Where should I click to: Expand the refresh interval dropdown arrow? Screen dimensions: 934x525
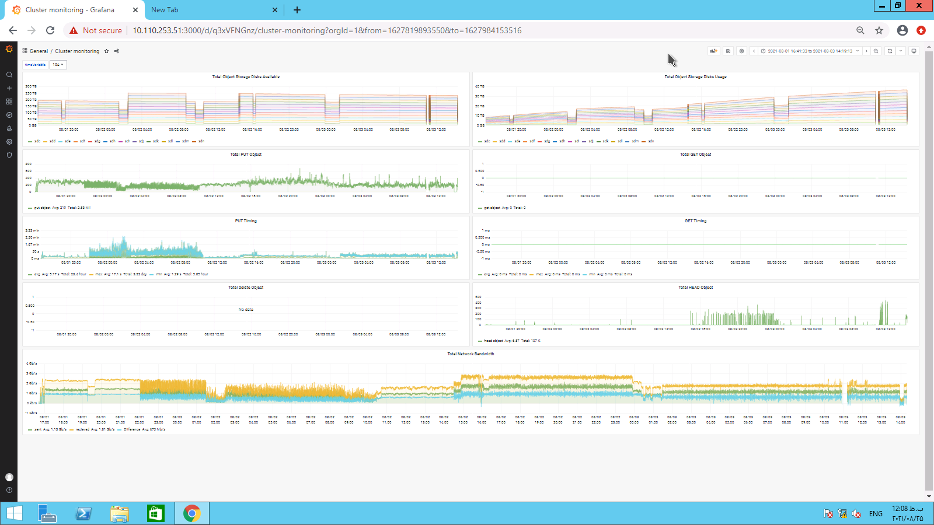coord(901,51)
